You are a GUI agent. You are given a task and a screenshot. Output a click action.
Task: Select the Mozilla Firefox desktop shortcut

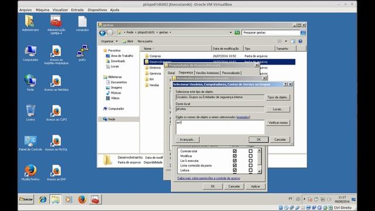[x=30, y=172]
